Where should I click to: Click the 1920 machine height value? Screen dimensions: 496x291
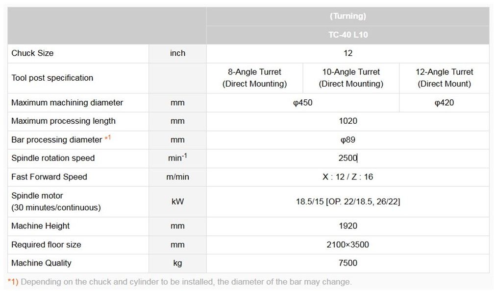coord(347,226)
